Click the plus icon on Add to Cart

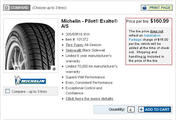141,109
